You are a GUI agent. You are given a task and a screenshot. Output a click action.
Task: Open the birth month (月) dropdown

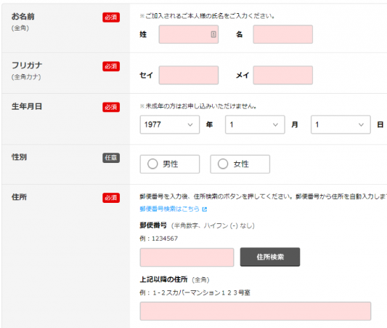click(x=255, y=124)
